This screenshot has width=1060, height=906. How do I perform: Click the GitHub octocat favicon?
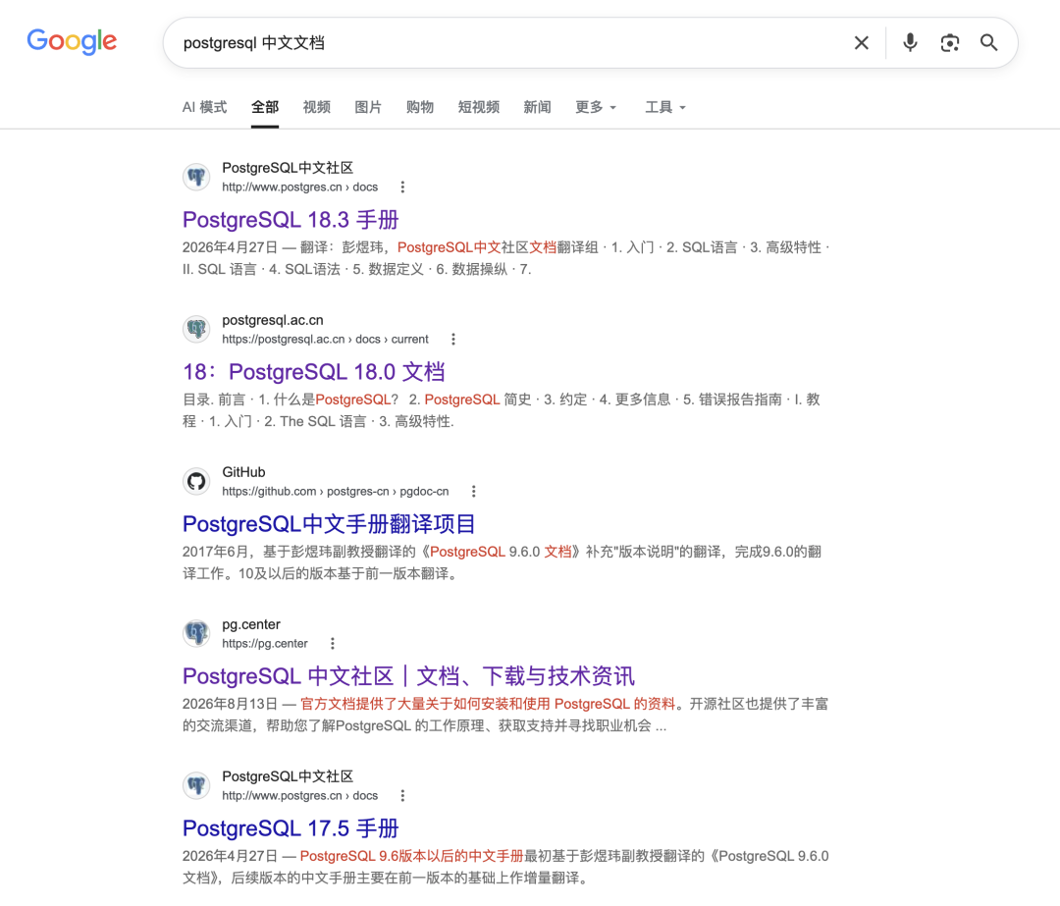196,481
